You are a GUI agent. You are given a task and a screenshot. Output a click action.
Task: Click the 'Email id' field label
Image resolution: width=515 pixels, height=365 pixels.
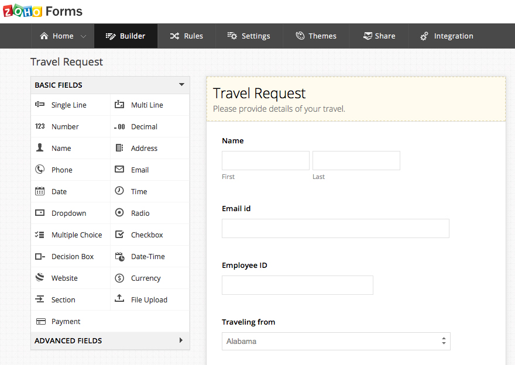pyautogui.click(x=236, y=209)
